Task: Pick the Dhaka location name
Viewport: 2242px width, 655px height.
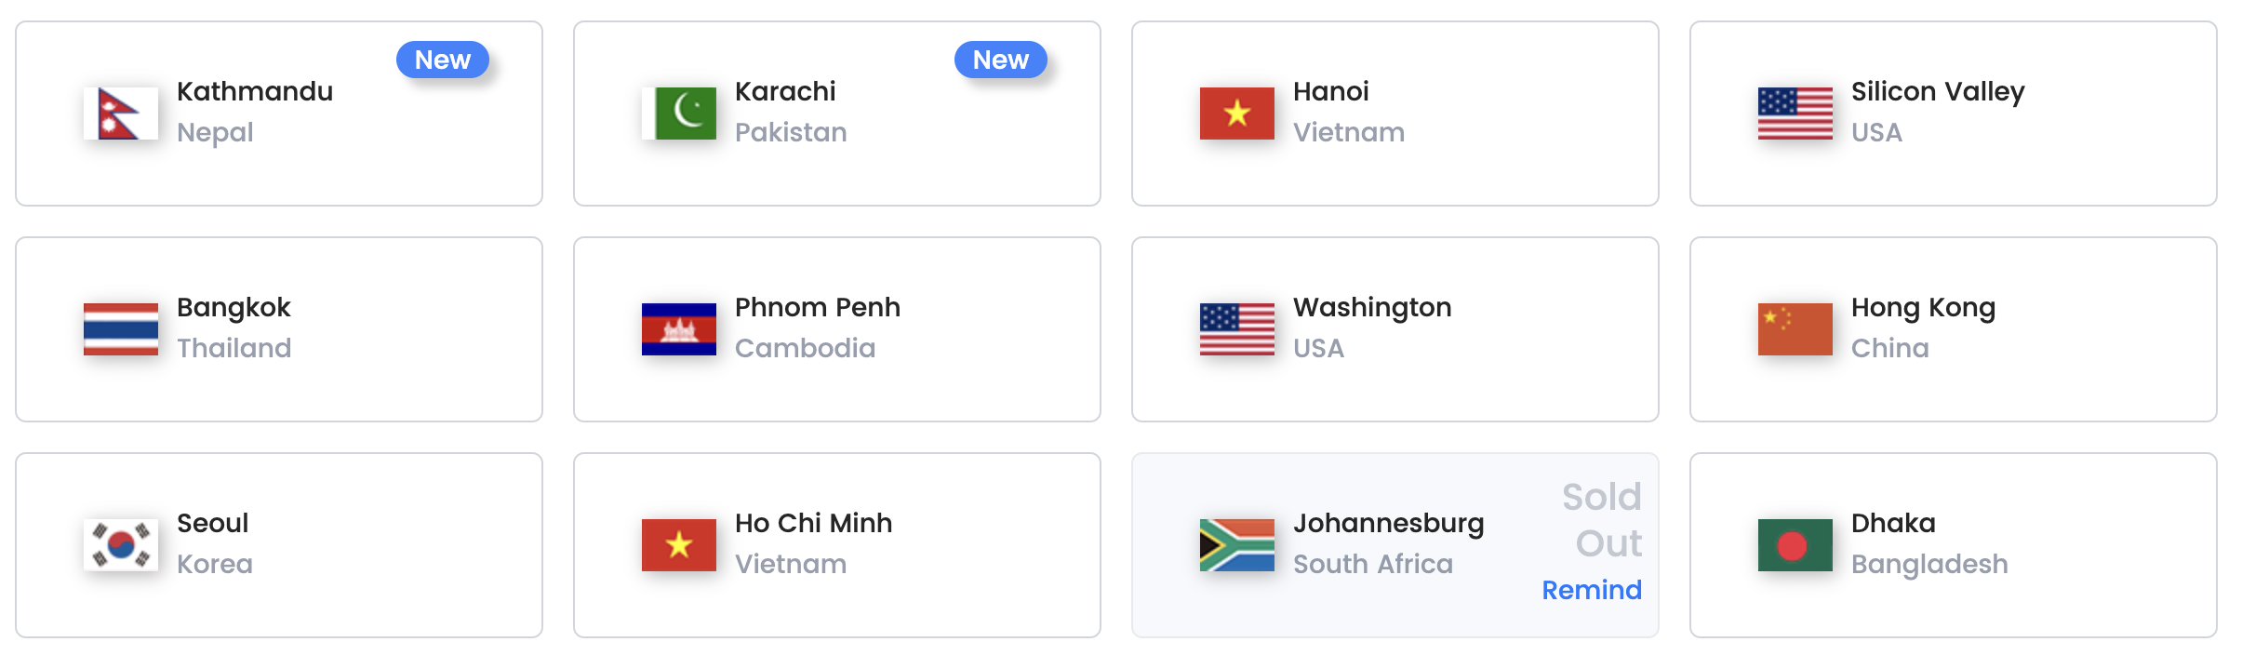Action: point(1893,523)
